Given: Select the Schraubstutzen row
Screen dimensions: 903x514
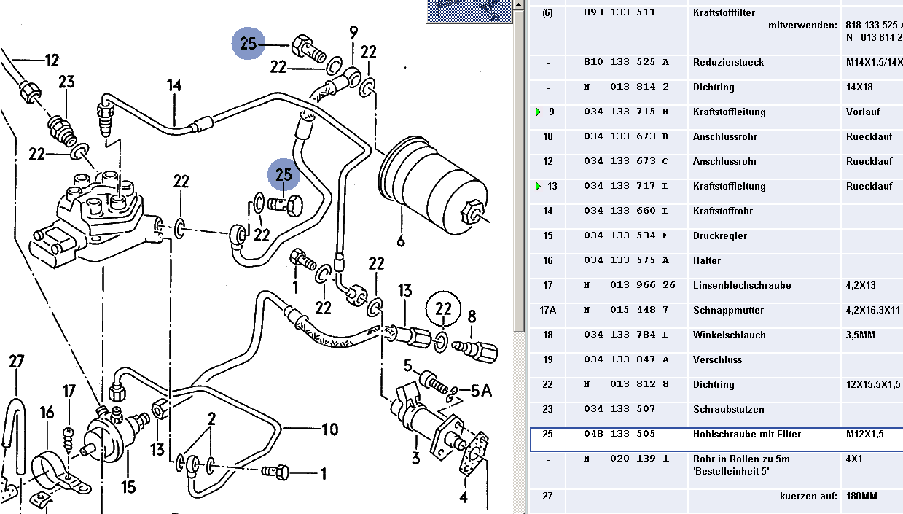Looking at the screenshot, I should (x=728, y=410).
